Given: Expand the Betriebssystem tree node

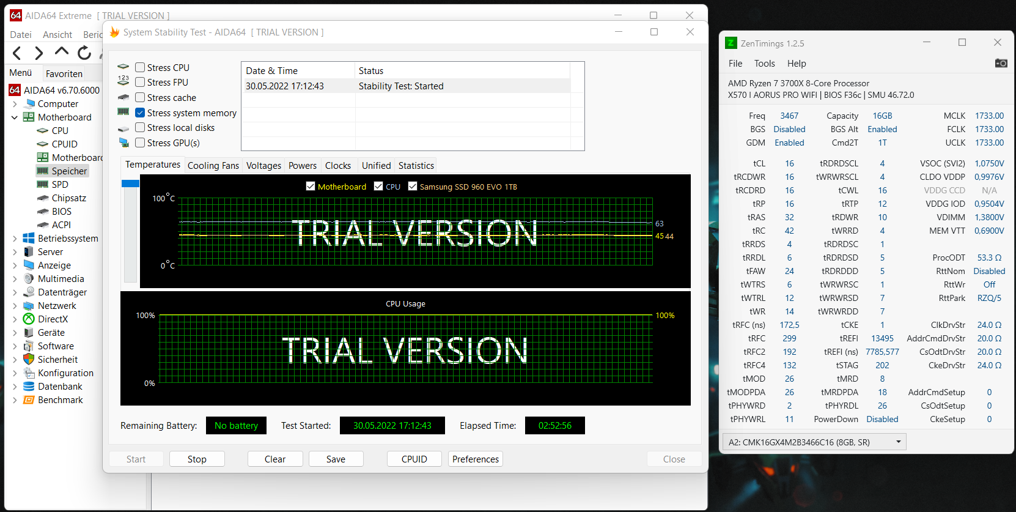Looking at the screenshot, I should (15, 238).
